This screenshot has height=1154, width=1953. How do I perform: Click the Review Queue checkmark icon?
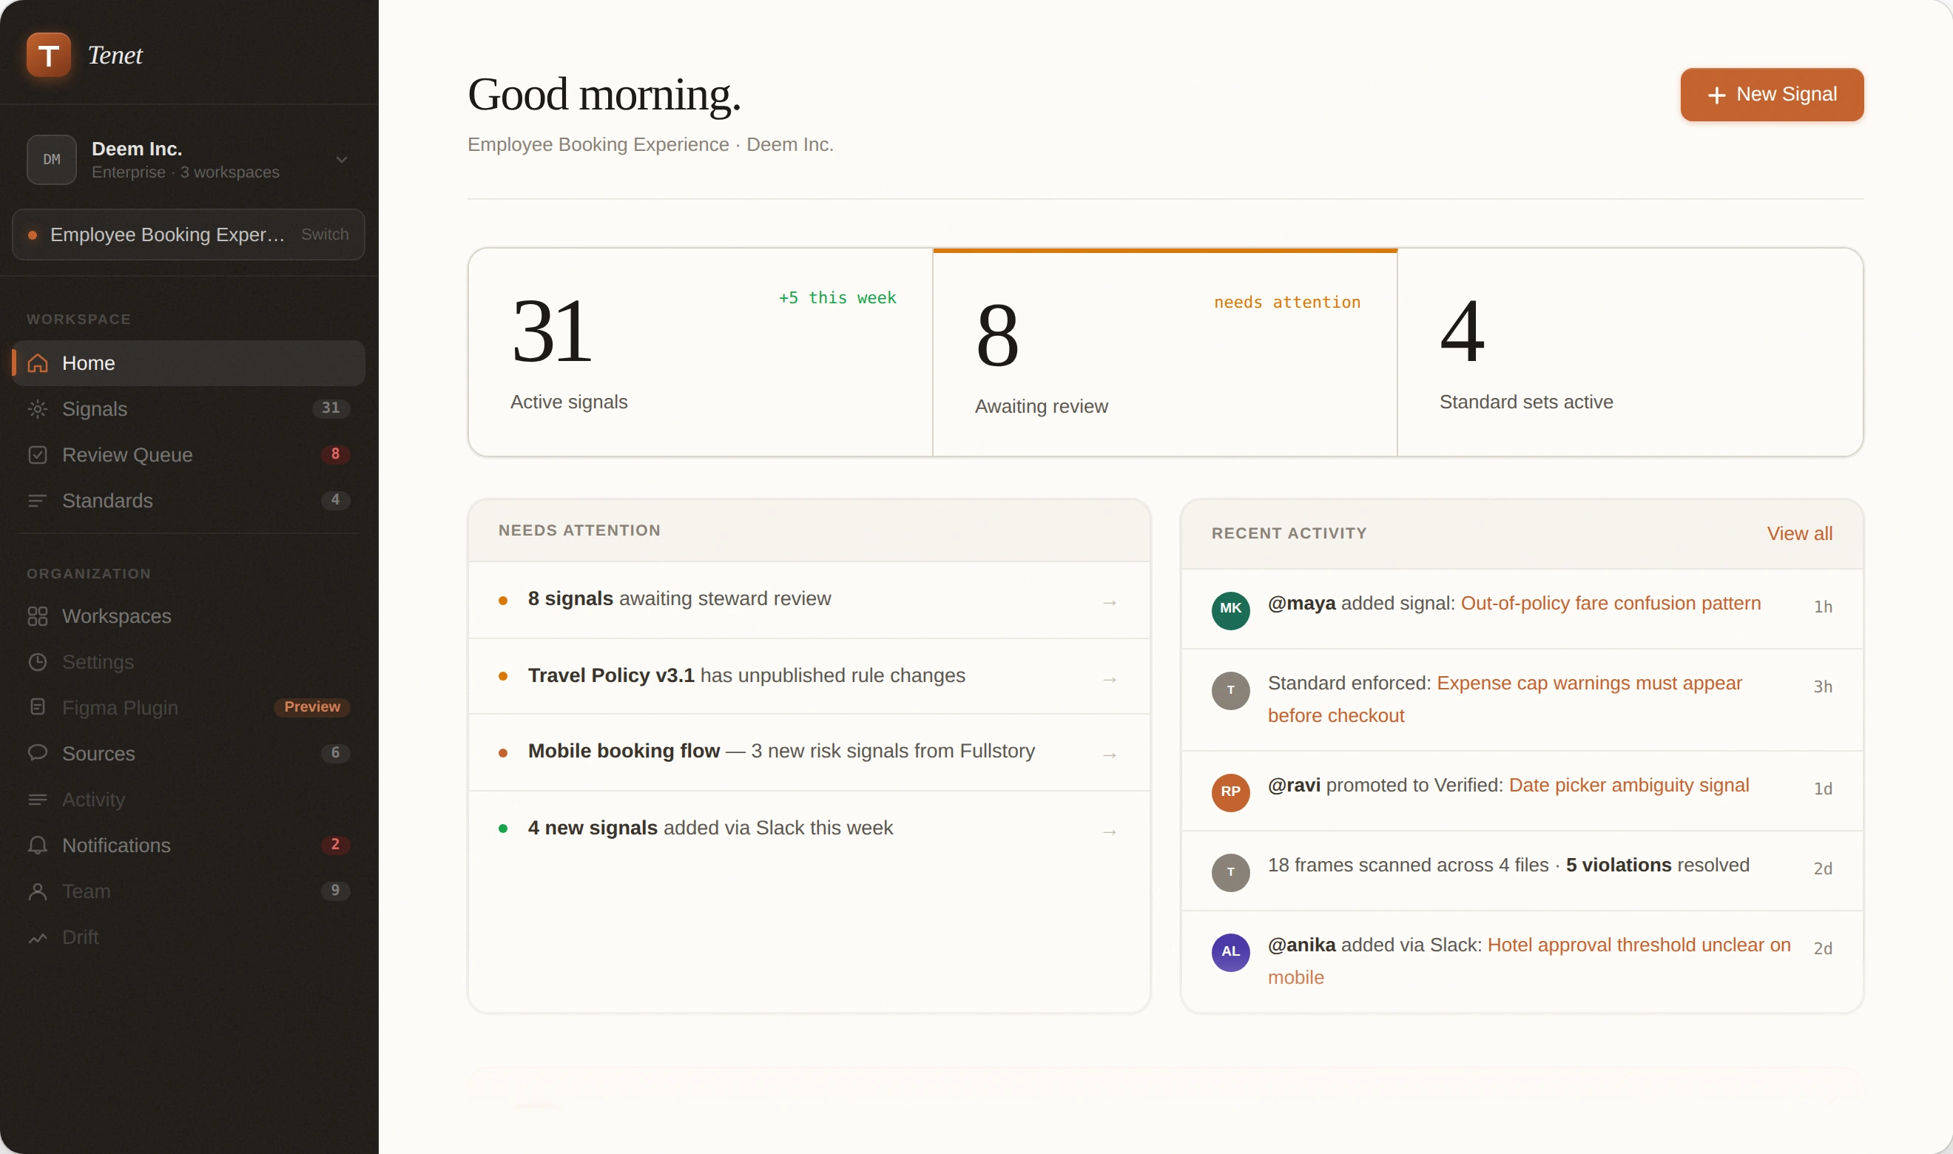37,455
